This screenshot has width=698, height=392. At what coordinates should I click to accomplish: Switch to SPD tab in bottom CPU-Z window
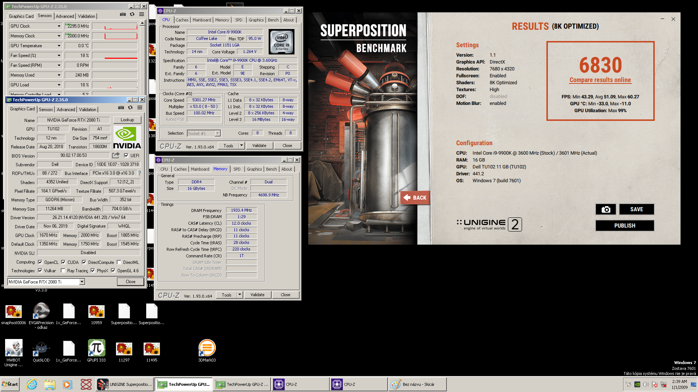(237, 169)
